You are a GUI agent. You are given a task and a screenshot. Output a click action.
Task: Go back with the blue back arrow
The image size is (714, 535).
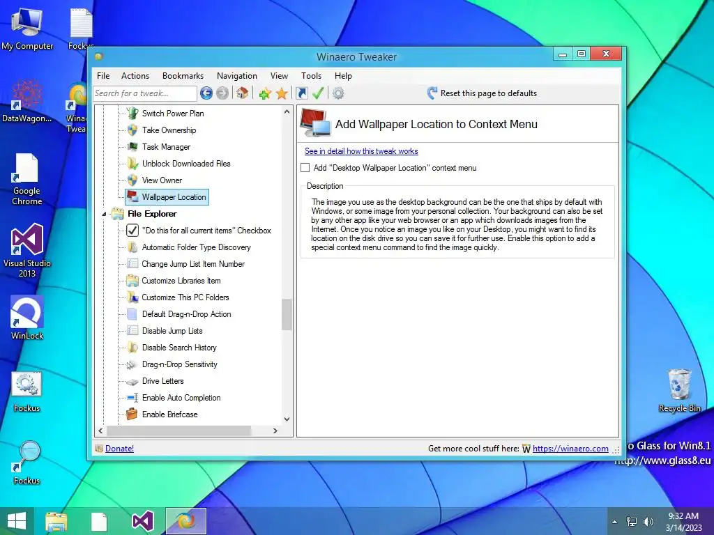(206, 93)
